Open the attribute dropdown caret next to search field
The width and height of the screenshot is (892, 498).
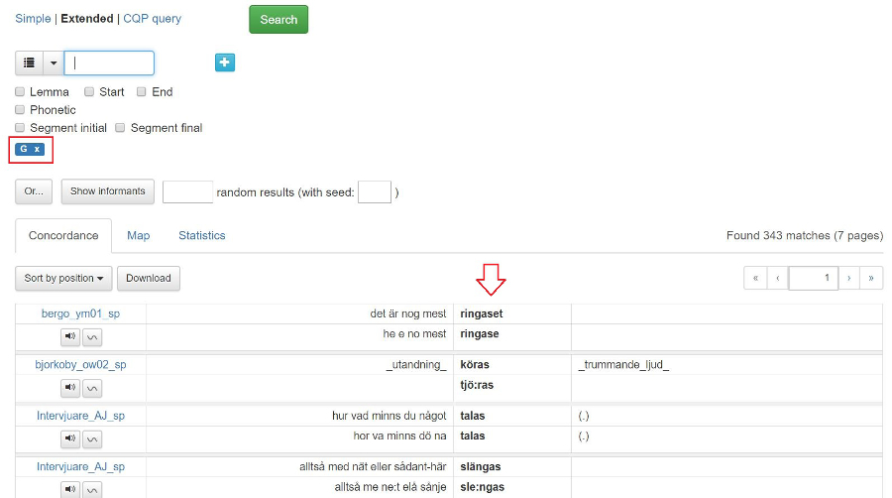54,62
